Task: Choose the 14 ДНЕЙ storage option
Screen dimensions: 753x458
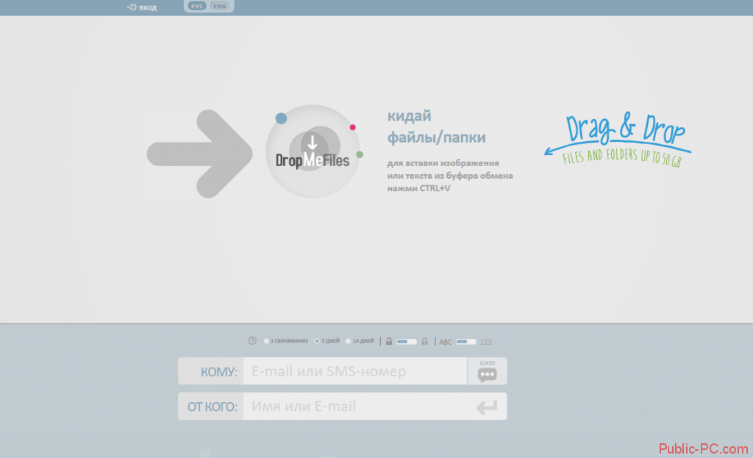Action: tap(349, 341)
